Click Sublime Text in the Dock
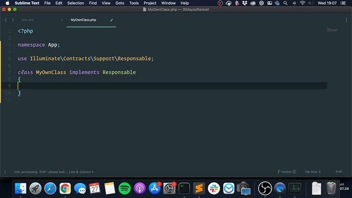 coord(199,188)
